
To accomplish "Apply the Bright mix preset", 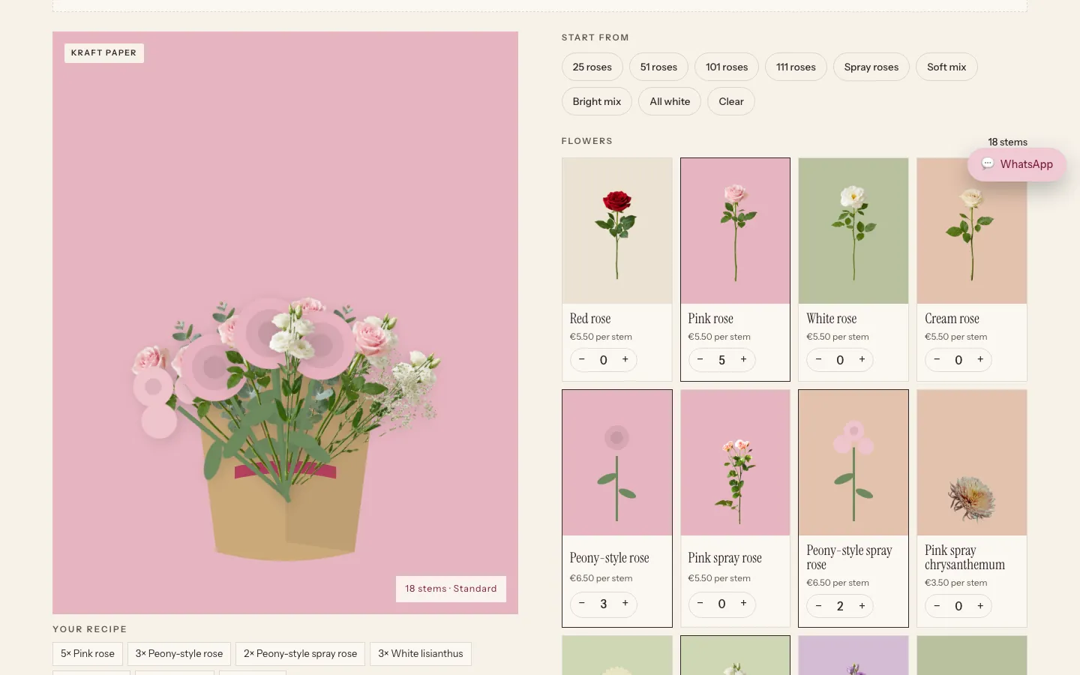I will [597, 101].
